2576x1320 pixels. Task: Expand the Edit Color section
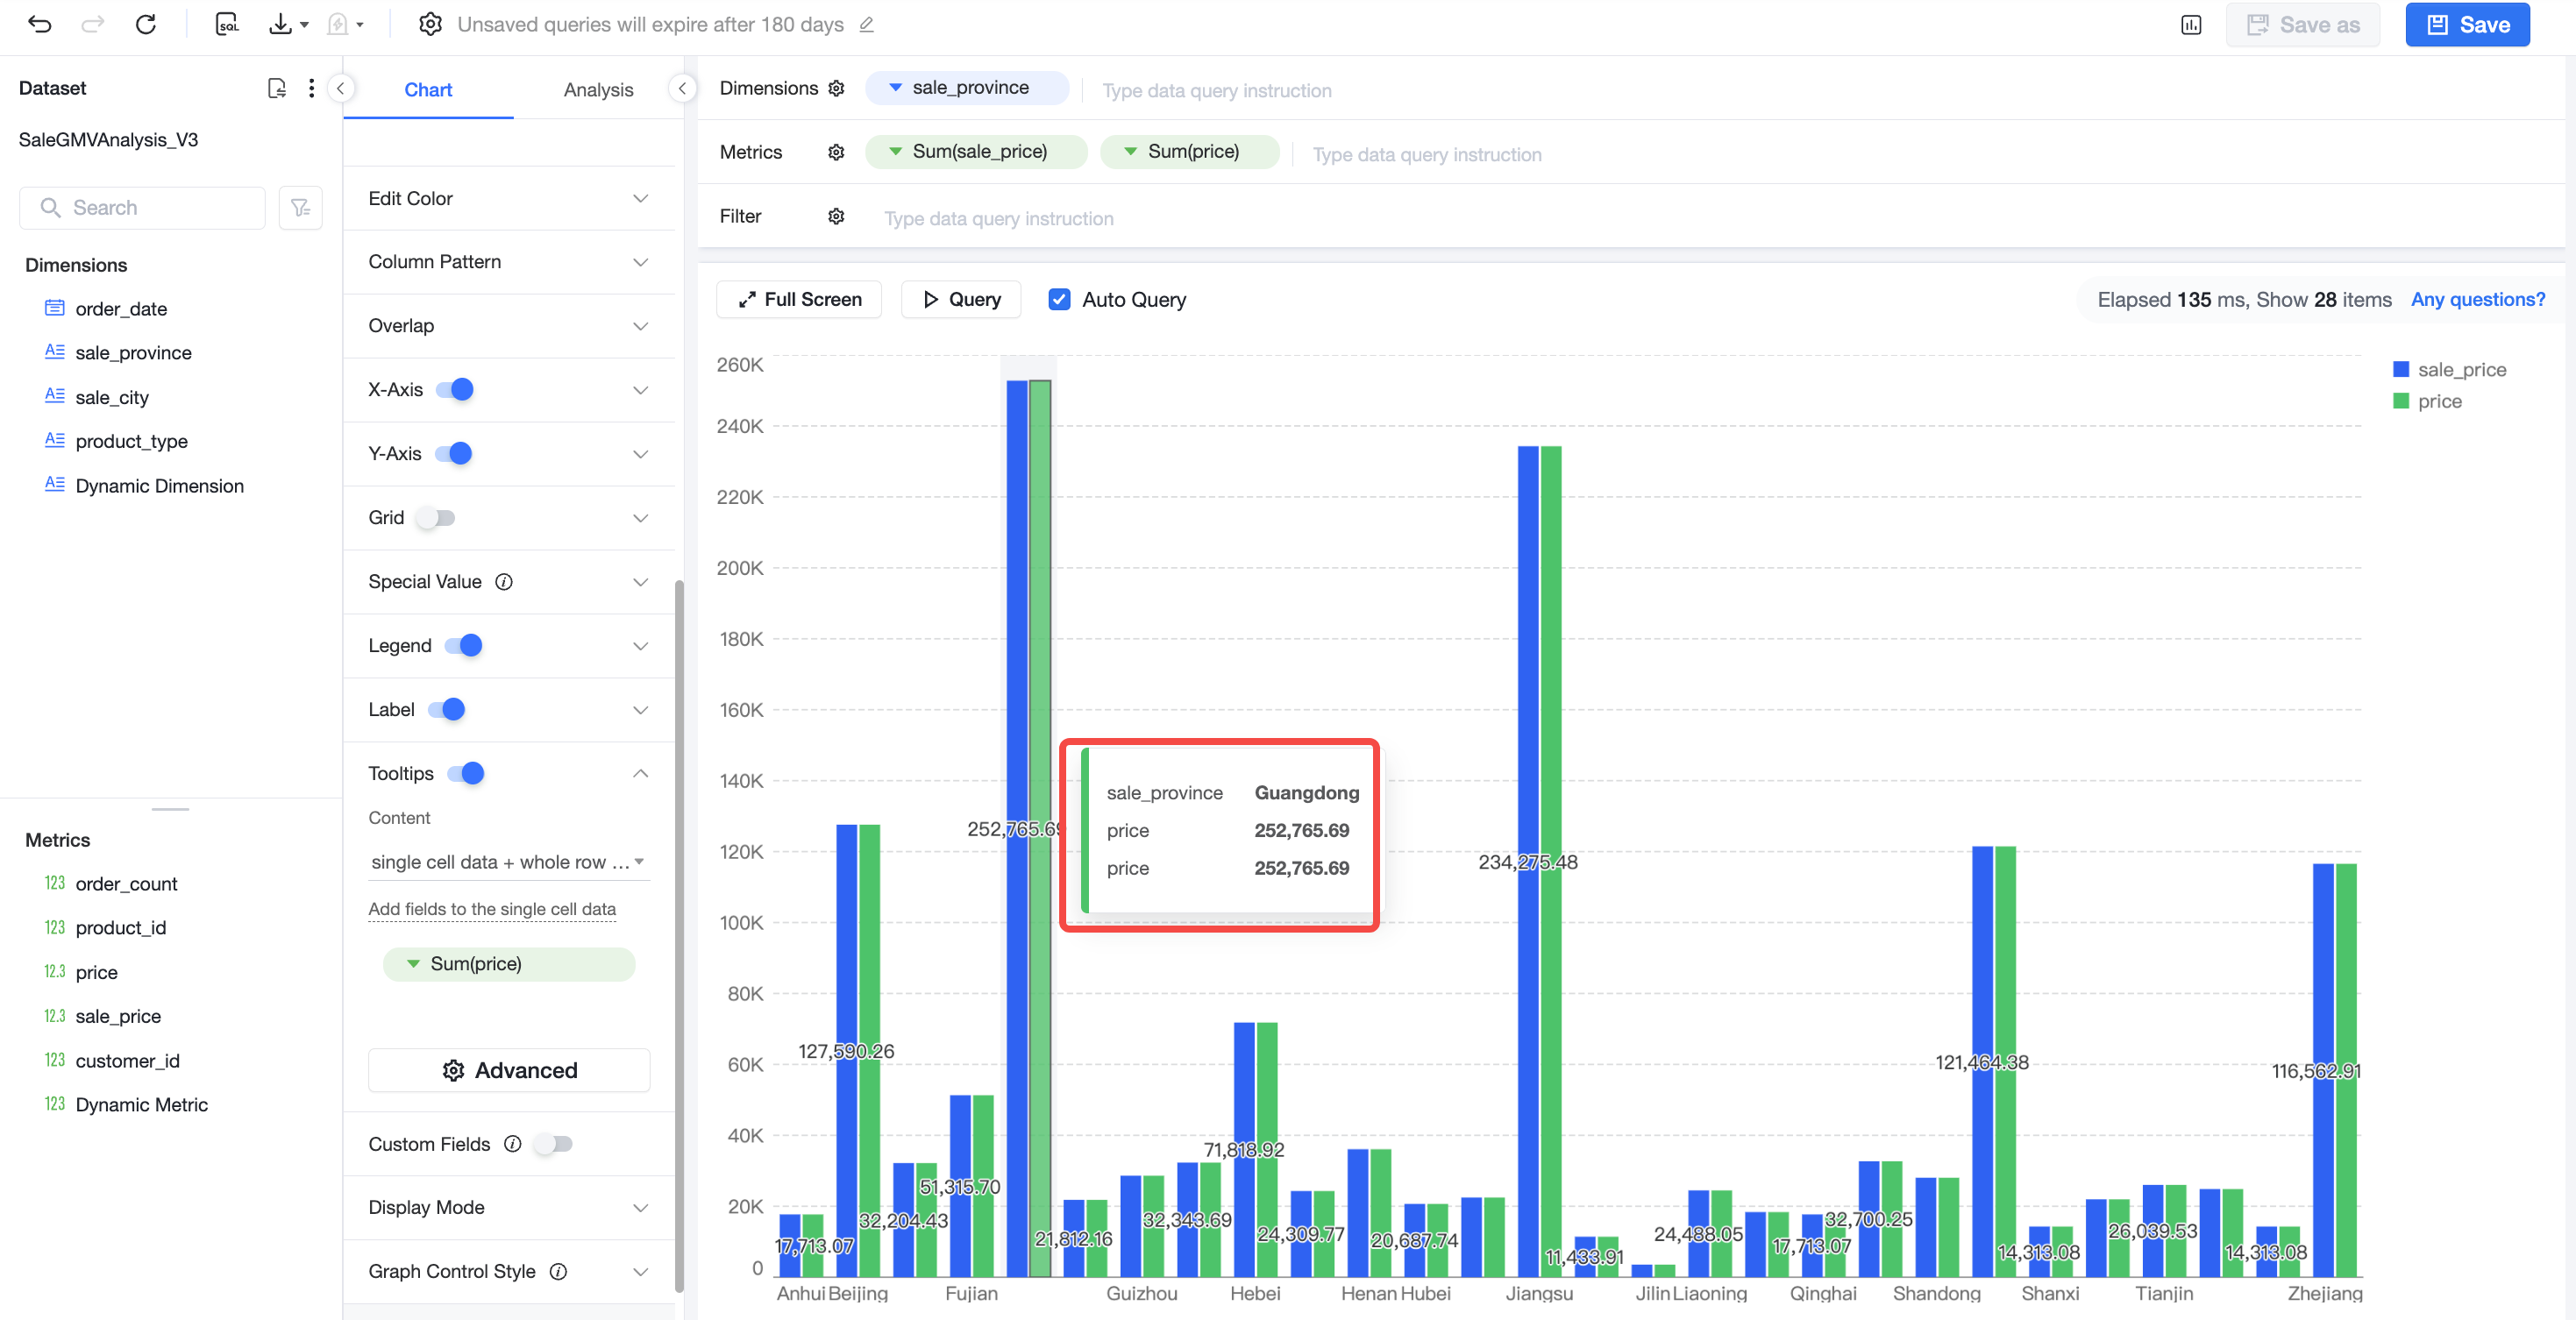click(509, 198)
